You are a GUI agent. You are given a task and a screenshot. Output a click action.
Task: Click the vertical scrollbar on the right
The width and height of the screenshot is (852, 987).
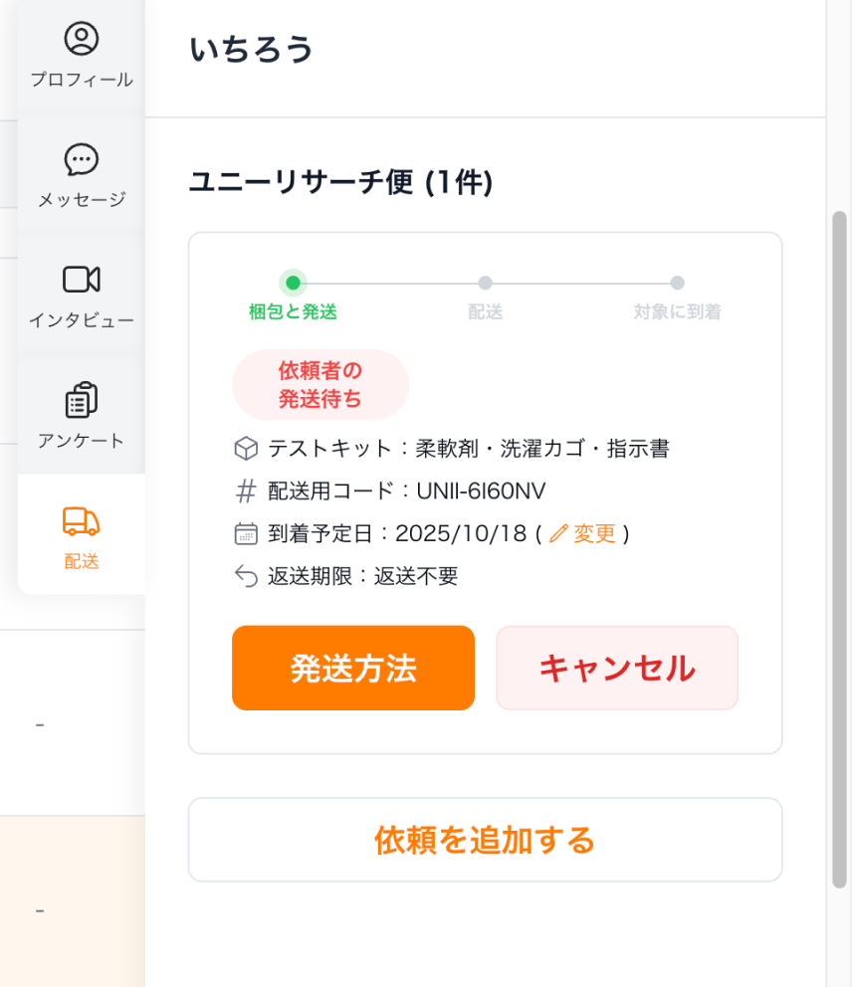(839, 547)
